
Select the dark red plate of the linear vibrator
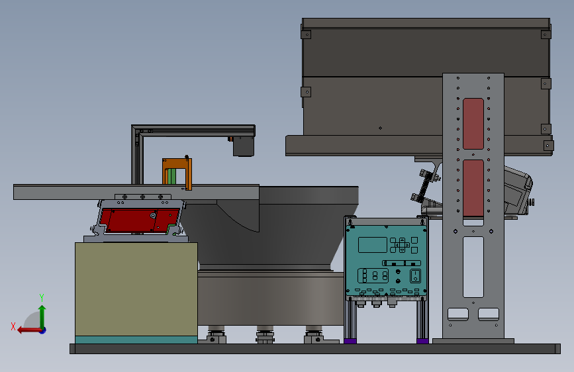[139, 220]
